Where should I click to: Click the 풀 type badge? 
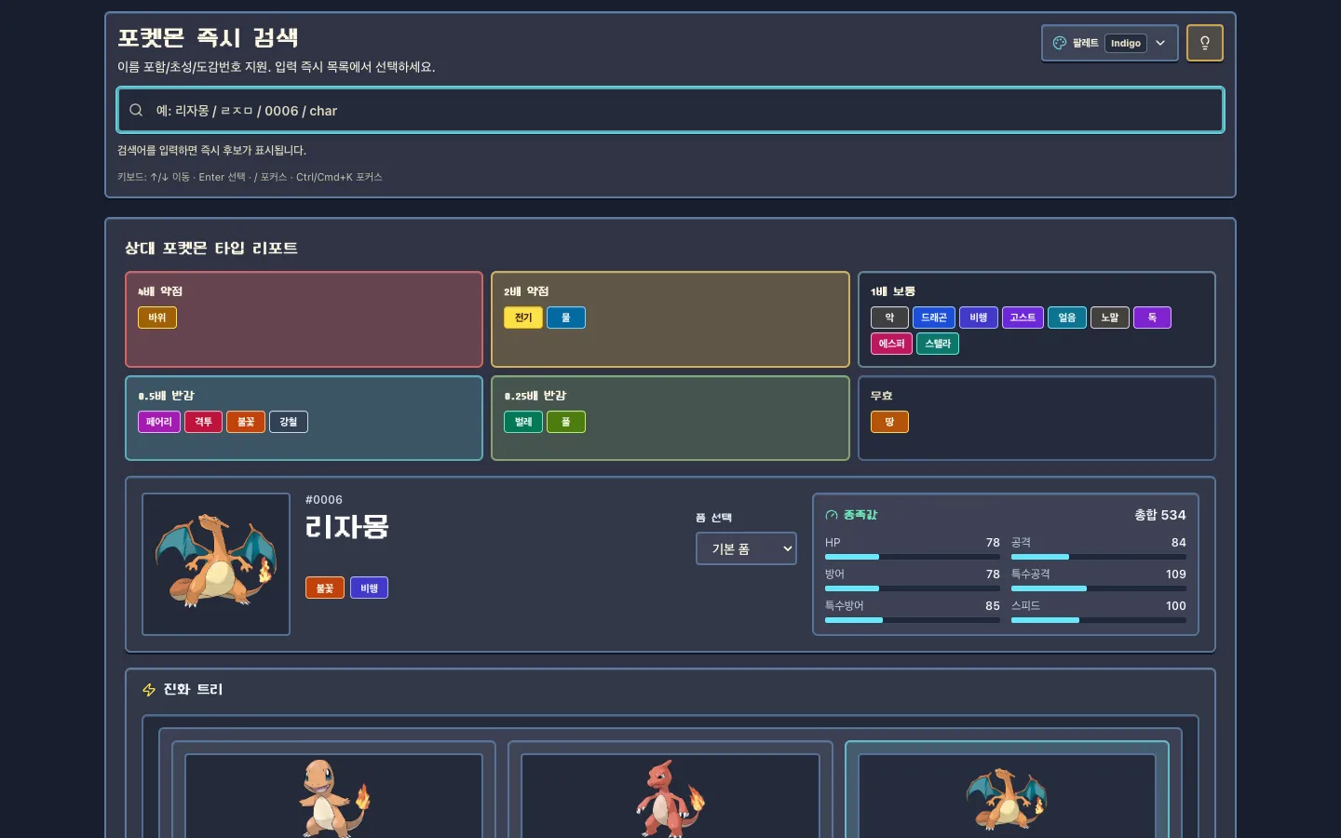pos(566,422)
